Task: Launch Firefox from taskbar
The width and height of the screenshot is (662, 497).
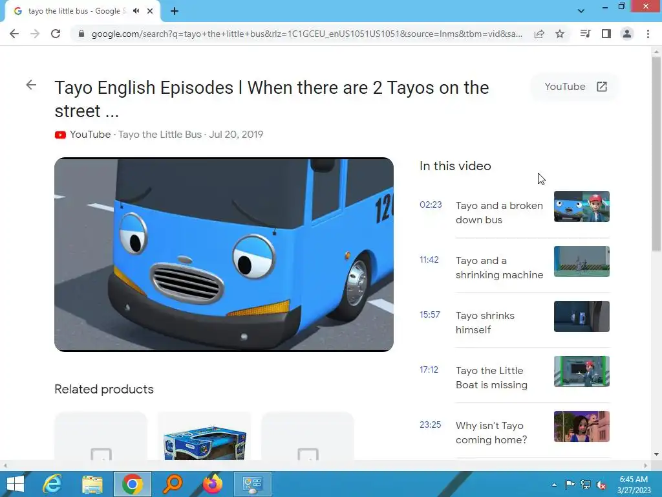Action: pos(213,484)
